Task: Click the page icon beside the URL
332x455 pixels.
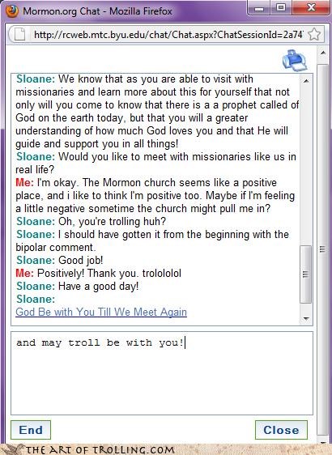Action: point(20,35)
